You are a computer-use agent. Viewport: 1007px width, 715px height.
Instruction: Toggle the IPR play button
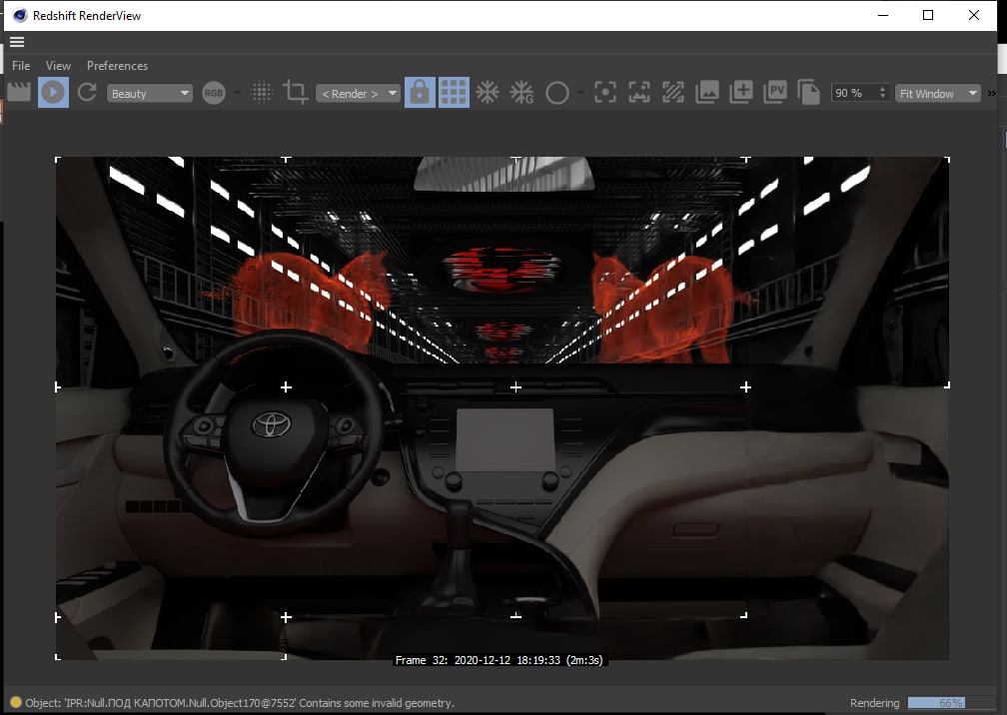[53, 93]
